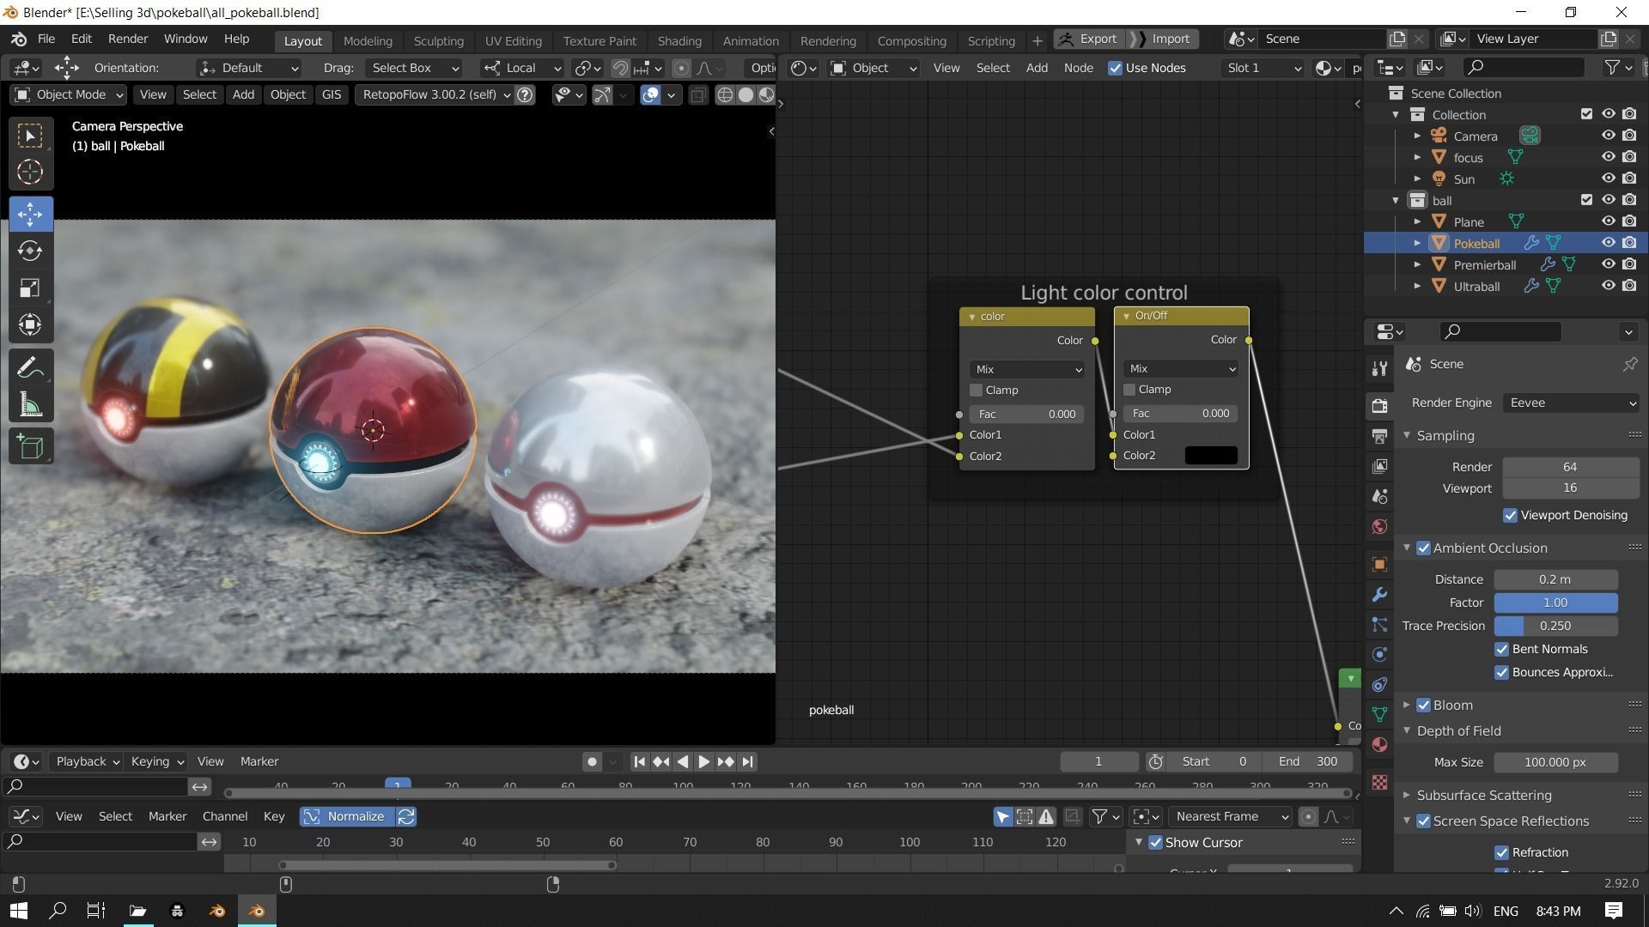This screenshot has width=1649, height=927.
Task: Open Orientation Default dropdown
Action: [249, 68]
